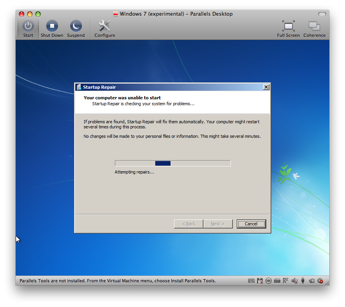The width and height of the screenshot is (345, 307).
Task: Click the USB plug icon in status bar
Action: coord(303,281)
